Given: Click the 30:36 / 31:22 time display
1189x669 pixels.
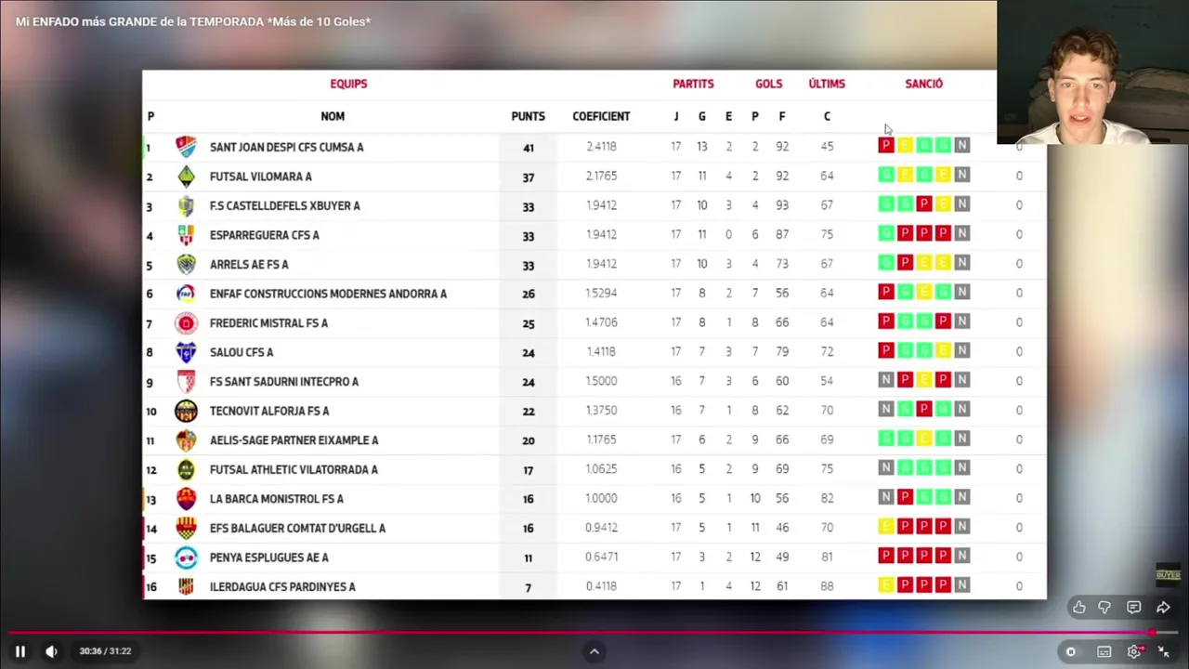Looking at the screenshot, I should tap(104, 651).
